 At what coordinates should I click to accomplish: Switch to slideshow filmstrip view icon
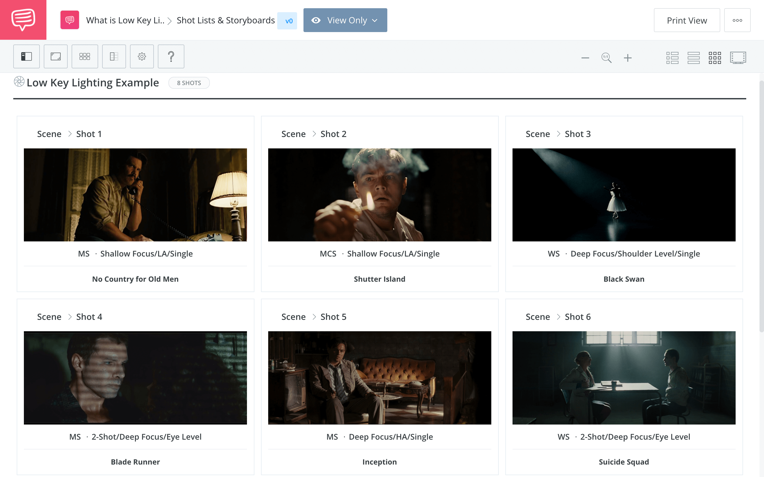tap(738, 58)
